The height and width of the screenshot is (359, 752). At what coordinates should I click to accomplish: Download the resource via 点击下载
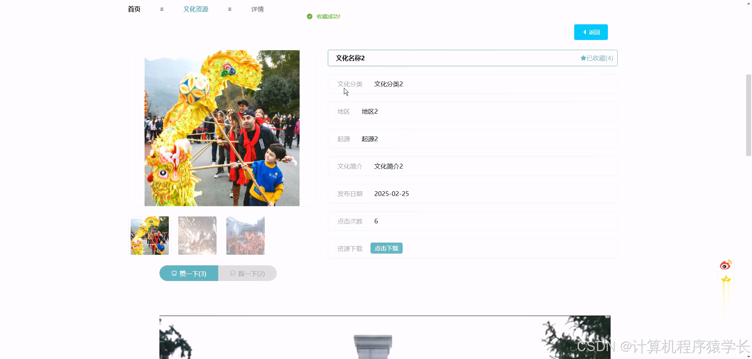(386, 248)
